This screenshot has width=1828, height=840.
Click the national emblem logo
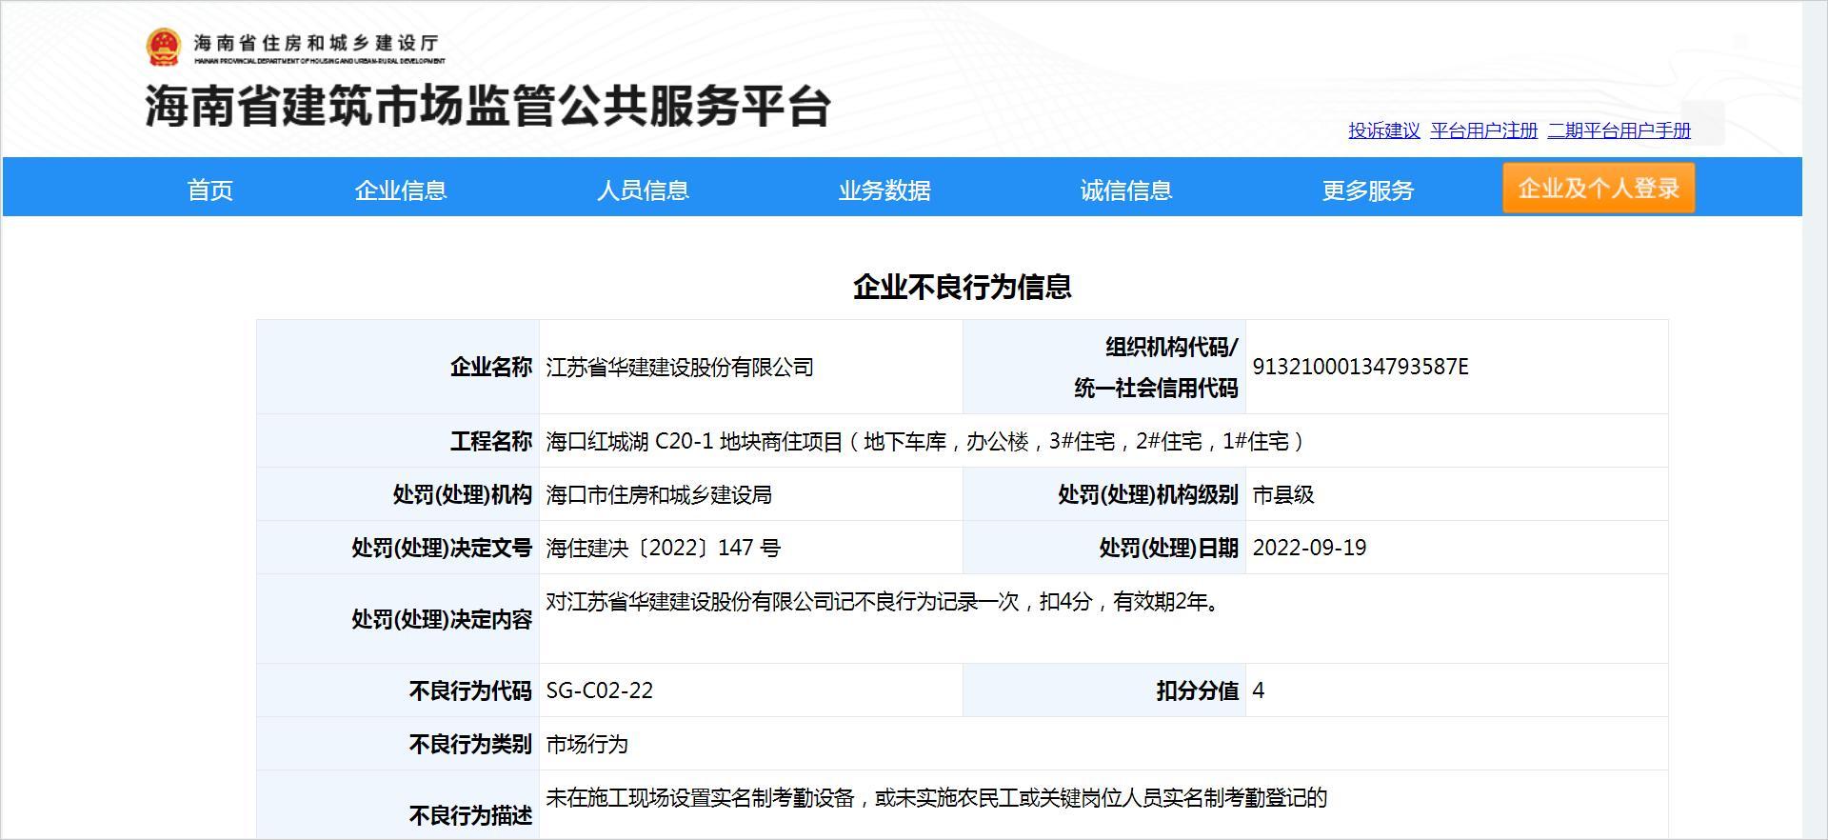(163, 47)
